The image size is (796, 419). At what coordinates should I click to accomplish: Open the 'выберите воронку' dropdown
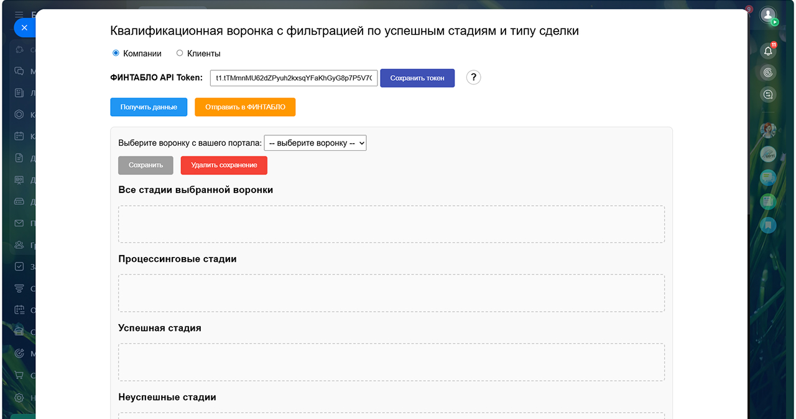coord(315,143)
